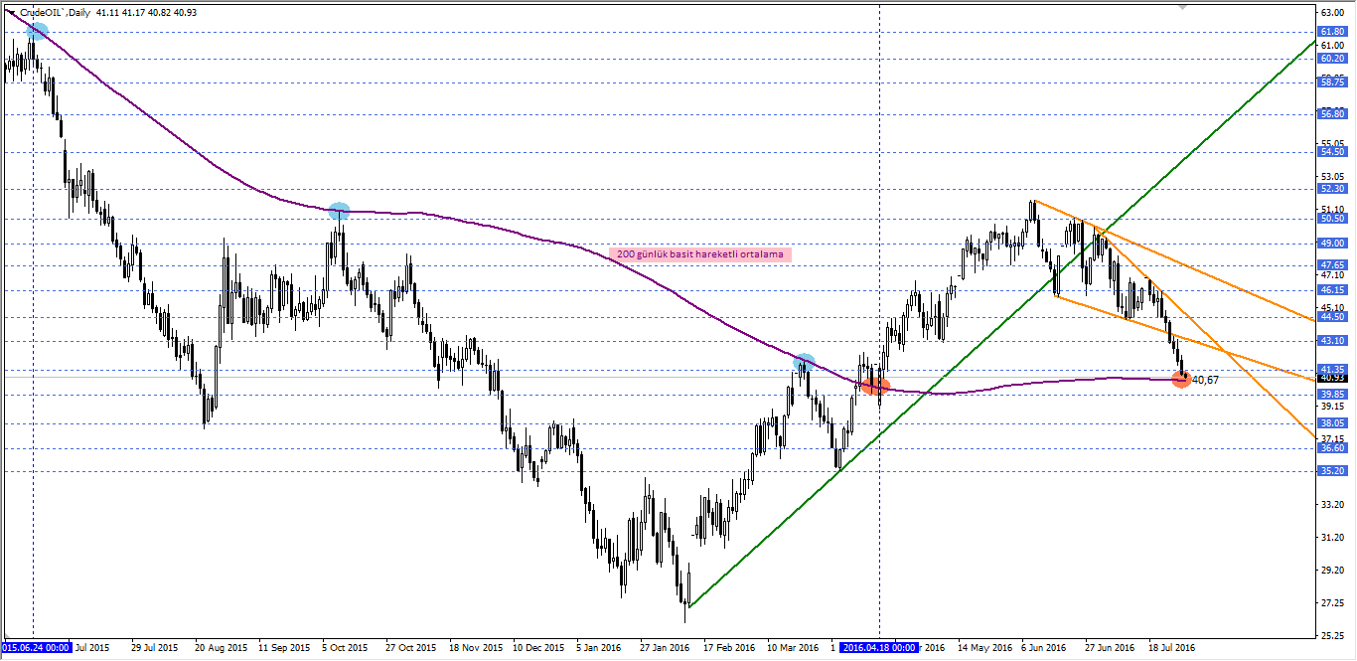1357x661 pixels.
Task: Click the 41.35 horizontal level price label
Action: [x=1332, y=369]
